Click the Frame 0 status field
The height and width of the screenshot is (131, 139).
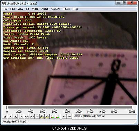coord(105,116)
